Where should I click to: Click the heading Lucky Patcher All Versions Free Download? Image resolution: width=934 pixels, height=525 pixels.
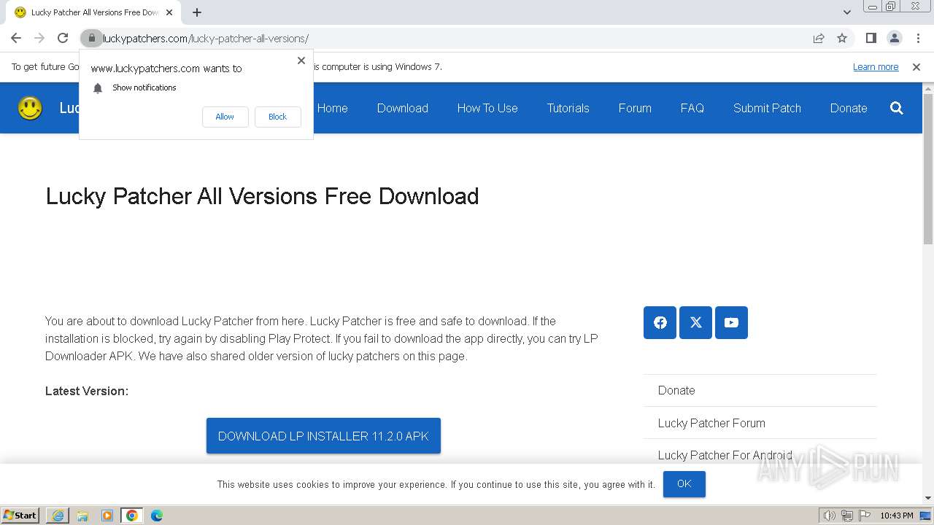pyautogui.click(x=262, y=196)
